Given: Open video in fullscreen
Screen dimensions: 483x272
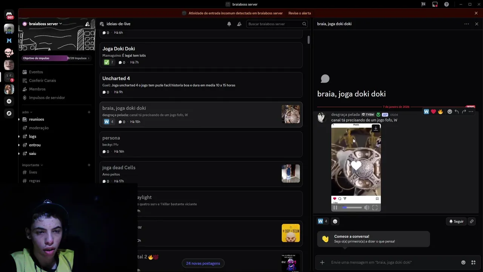Looking at the screenshot, I should coord(375,207).
